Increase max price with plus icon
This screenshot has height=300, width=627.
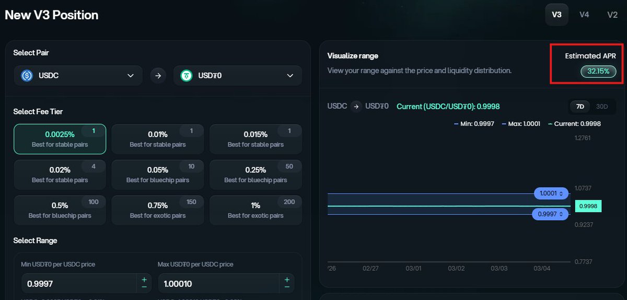coord(287,280)
